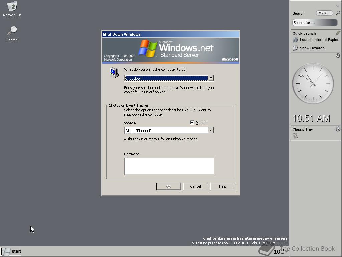Click the Shutdown Event Tracker group label
The width and height of the screenshot is (342, 257).
pos(129,105)
